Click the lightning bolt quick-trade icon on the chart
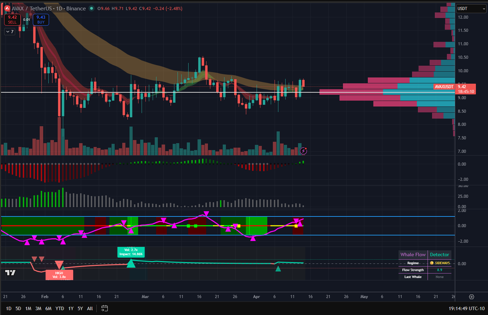This screenshot has width=488, height=315. point(304,151)
